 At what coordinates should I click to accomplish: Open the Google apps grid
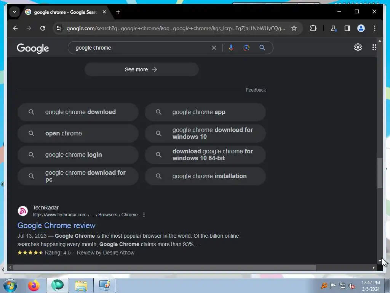374,47
